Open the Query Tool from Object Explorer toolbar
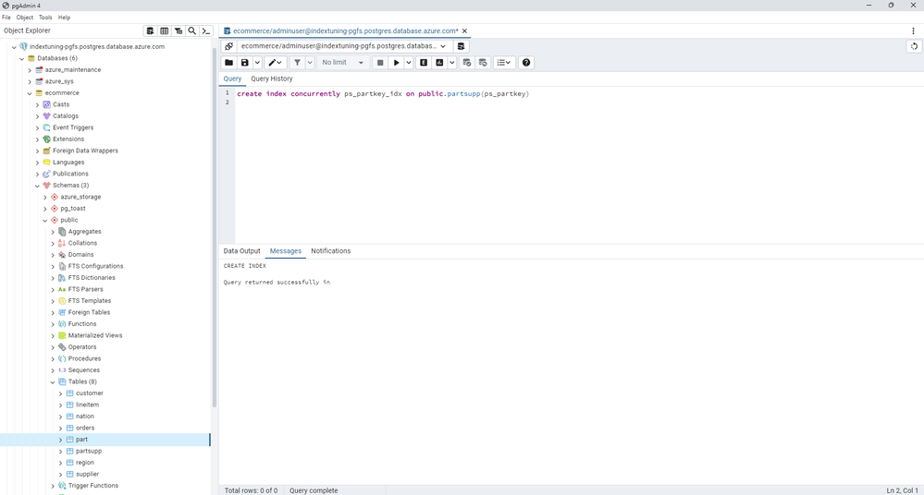 [150, 30]
